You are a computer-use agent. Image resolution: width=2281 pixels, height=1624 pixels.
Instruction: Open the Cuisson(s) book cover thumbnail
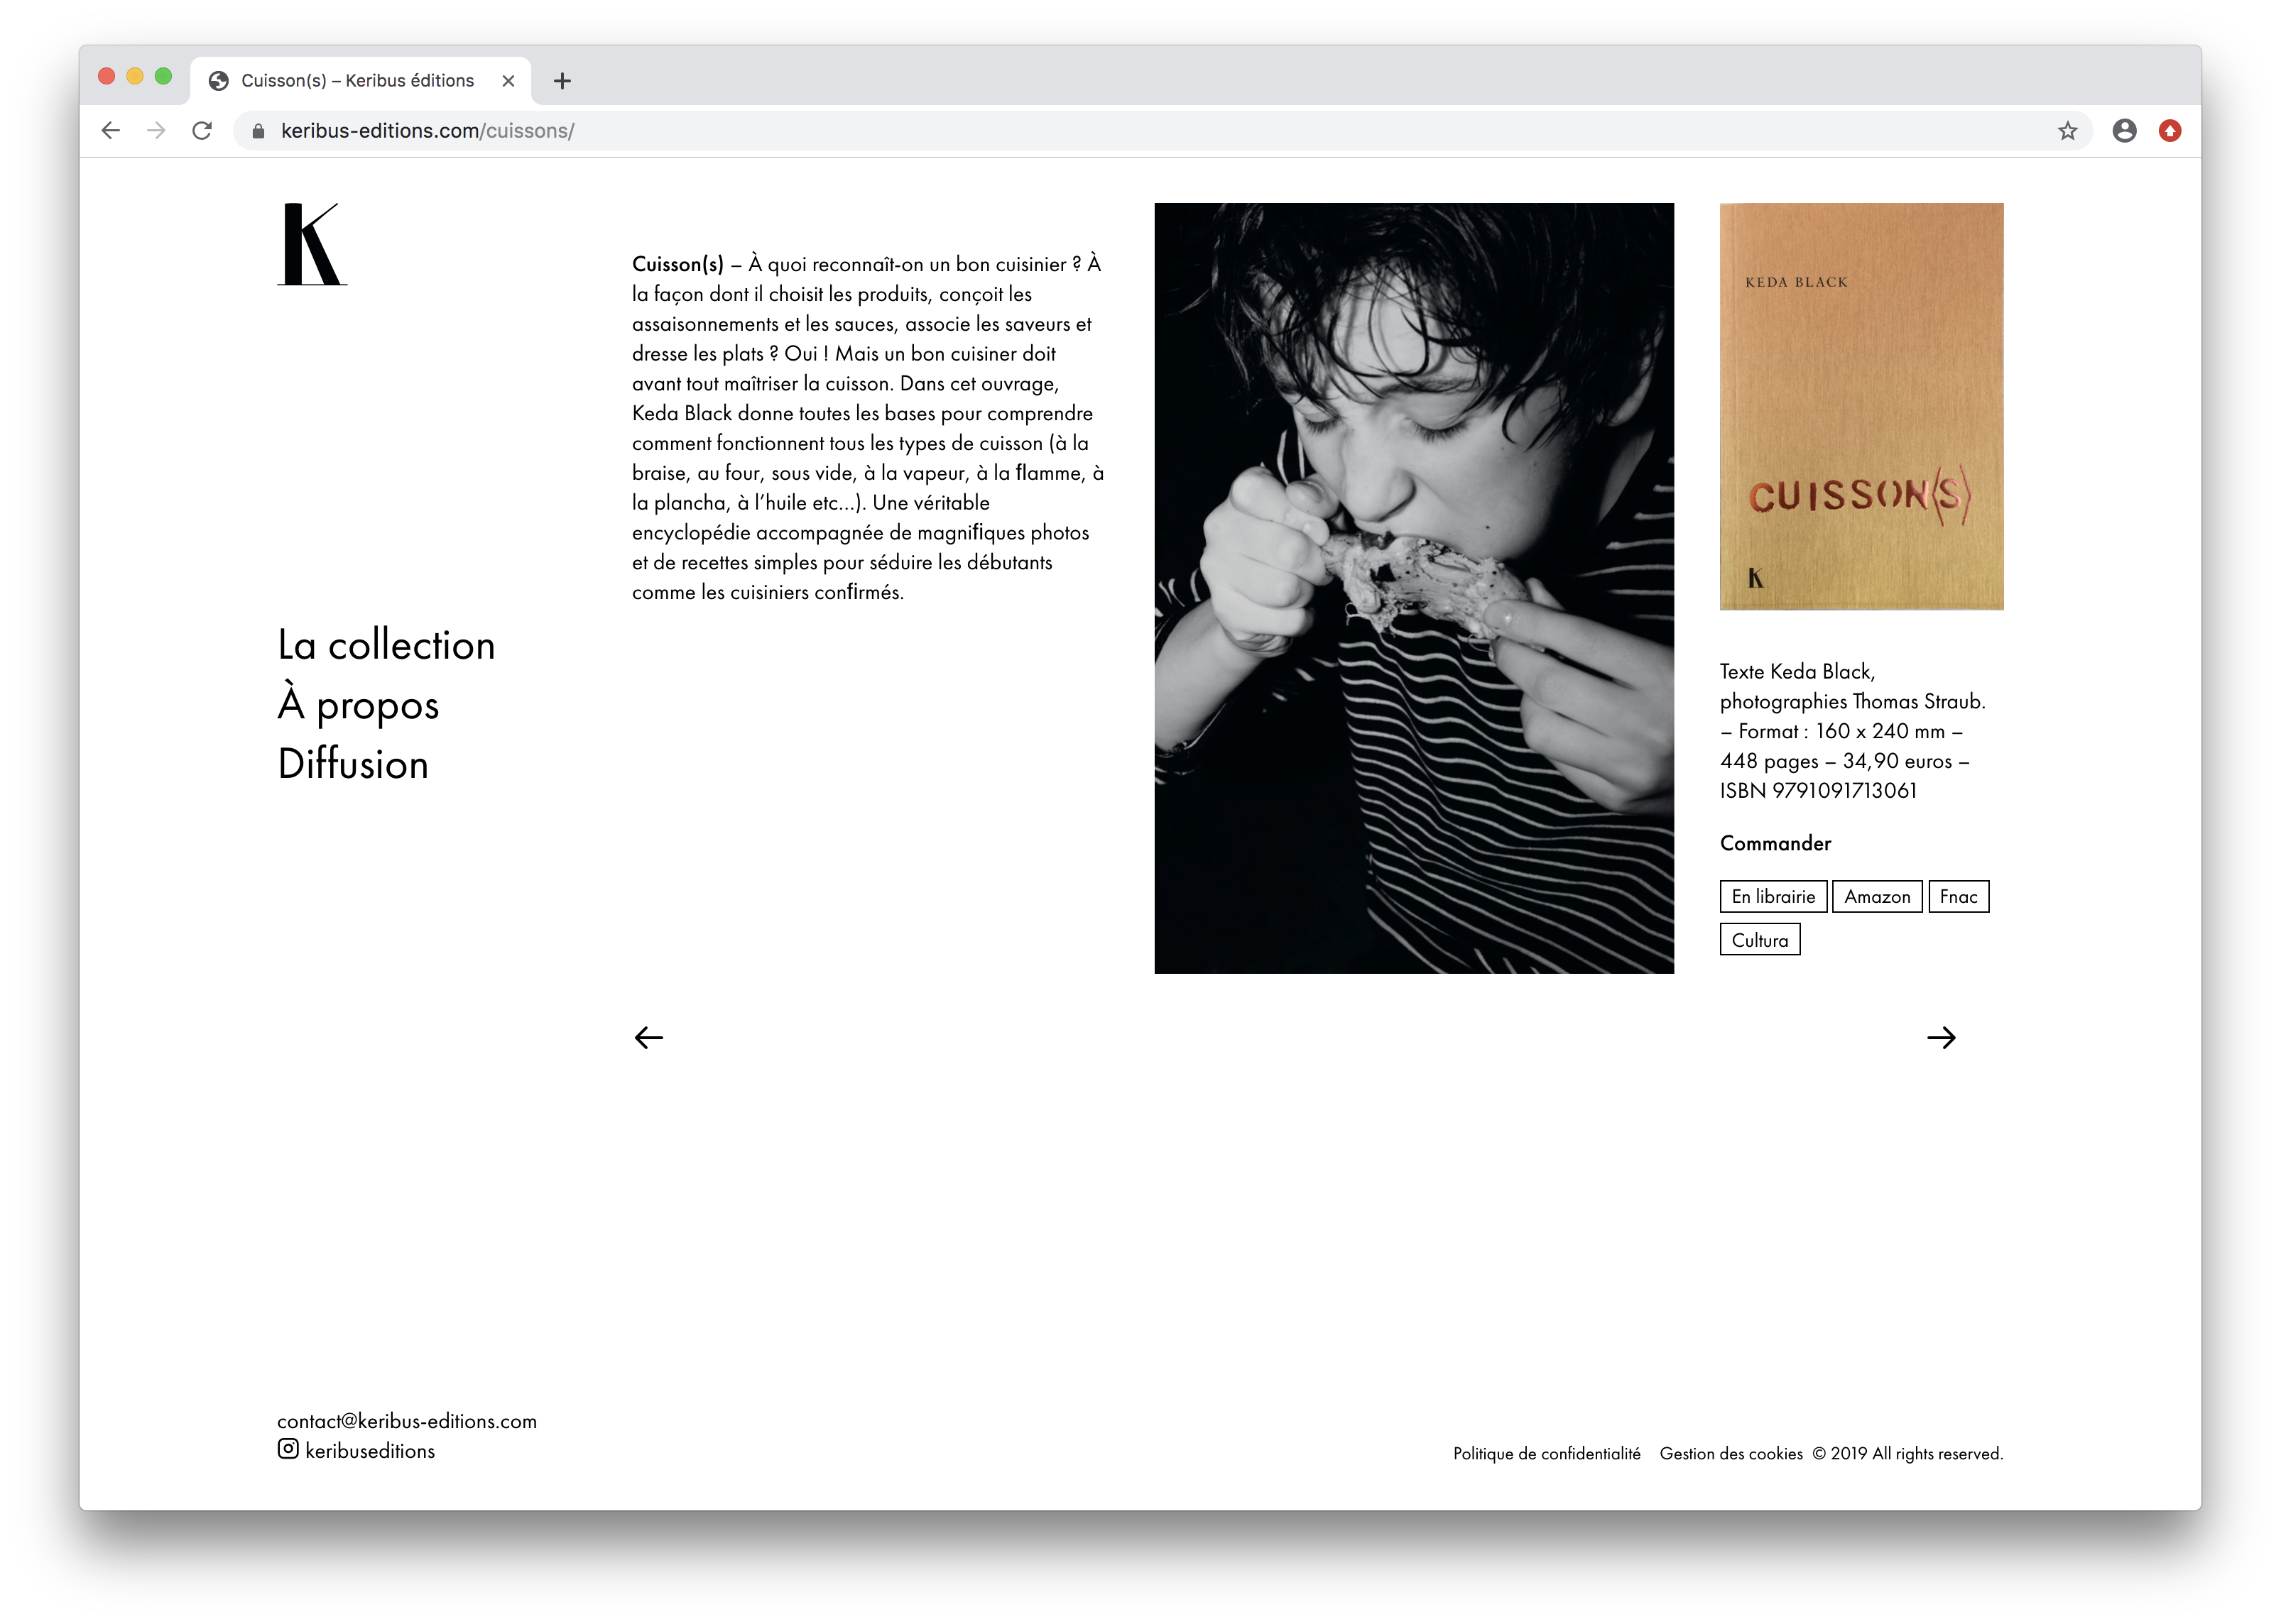tap(1861, 406)
